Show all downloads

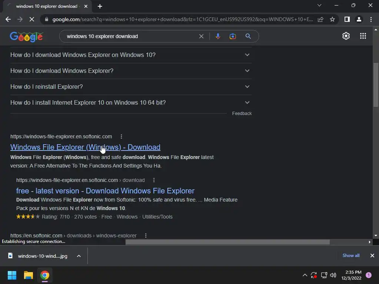coord(351,256)
